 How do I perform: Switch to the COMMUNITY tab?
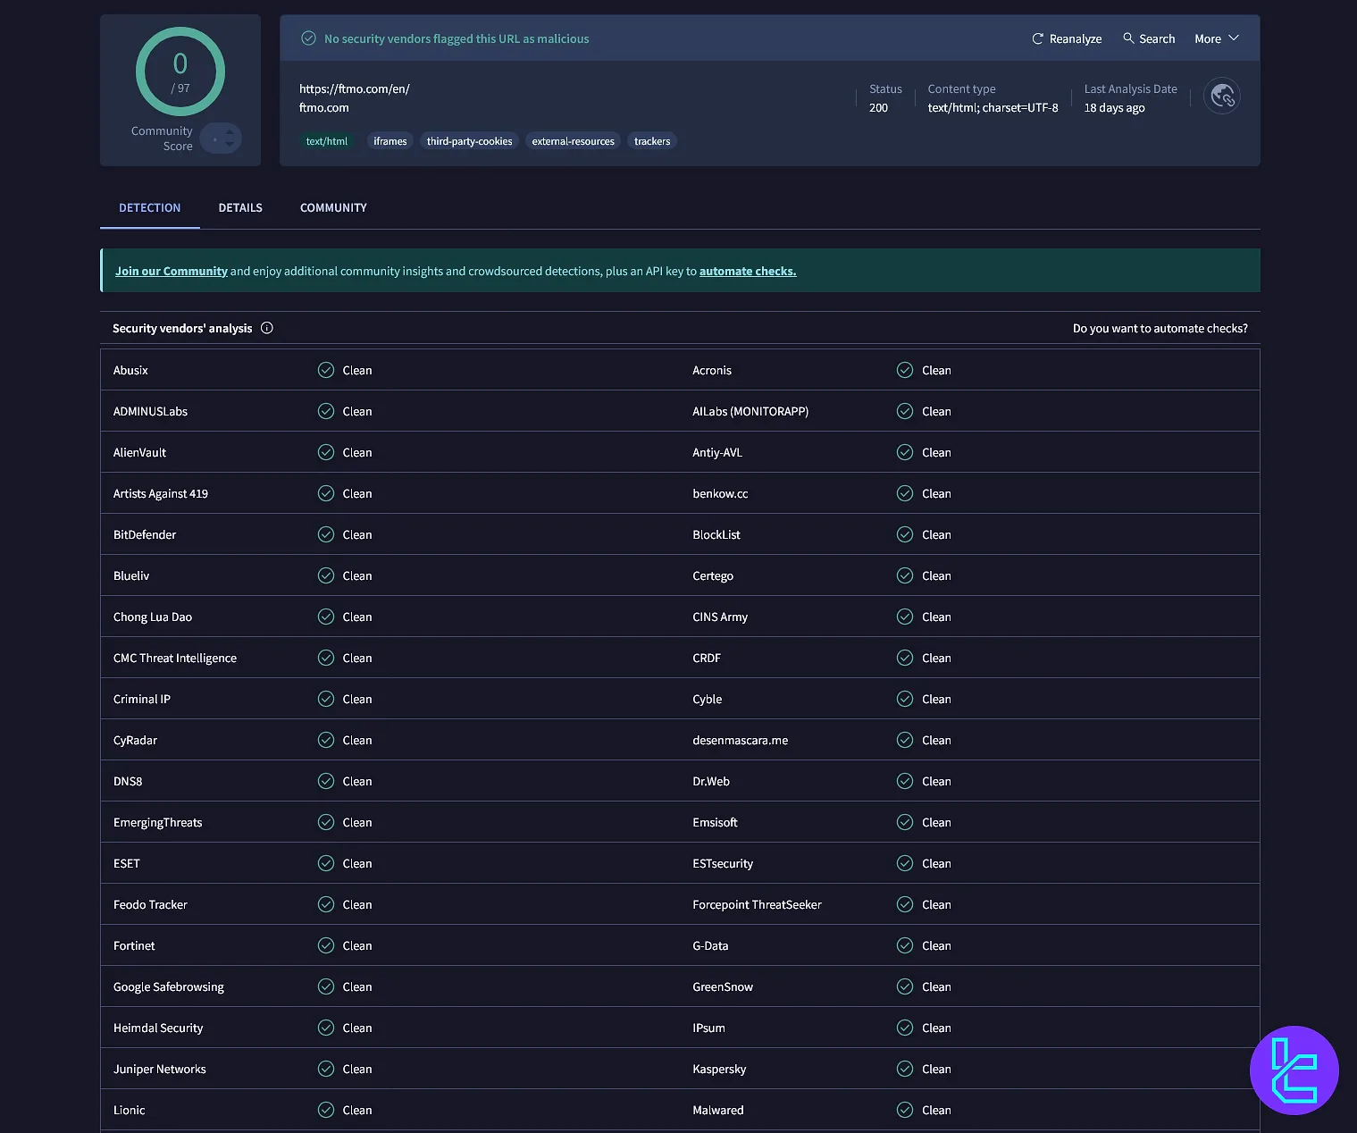(332, 207)
